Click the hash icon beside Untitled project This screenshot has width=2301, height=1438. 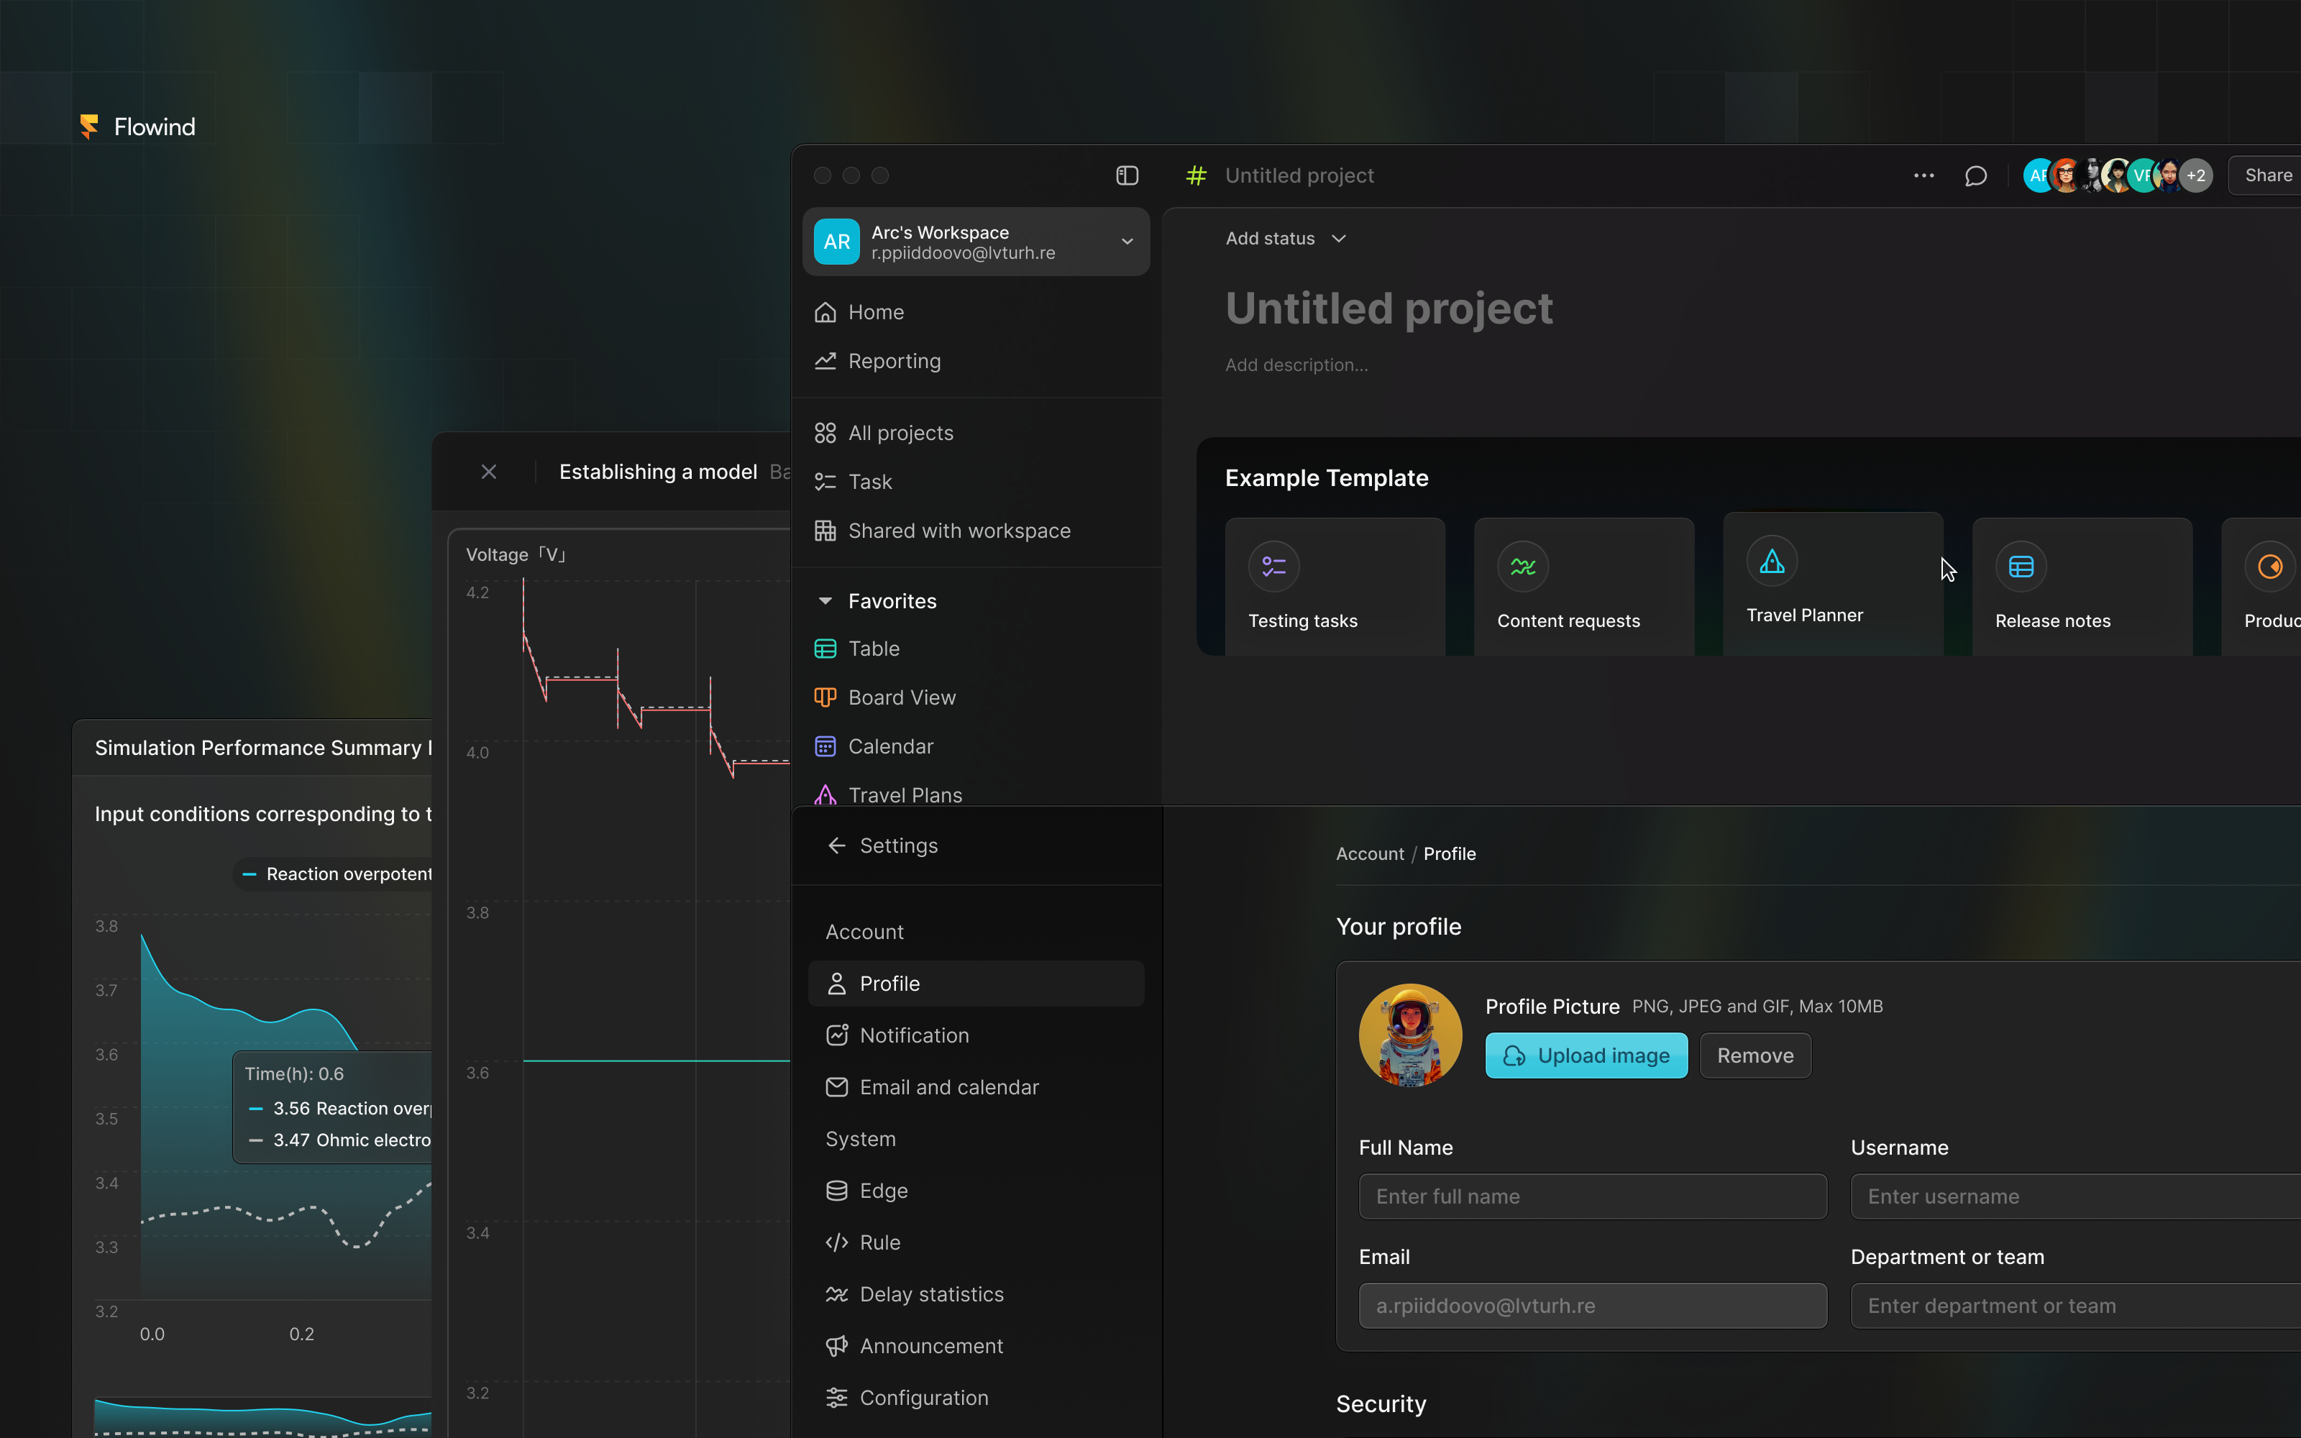click(1196, 176)
